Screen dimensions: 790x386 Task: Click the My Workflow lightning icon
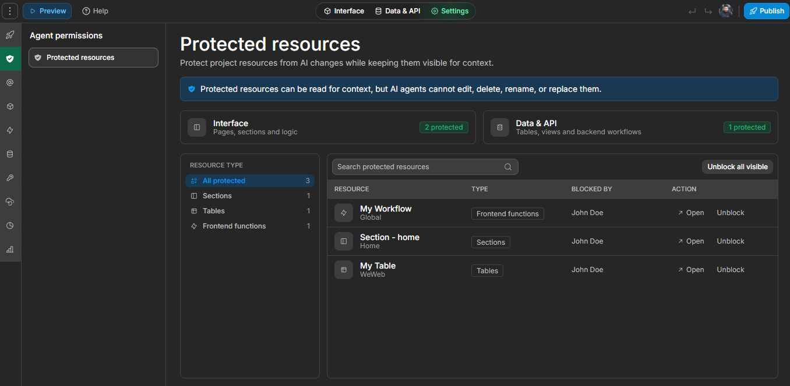pyautogui.click(x=344, y=213)
